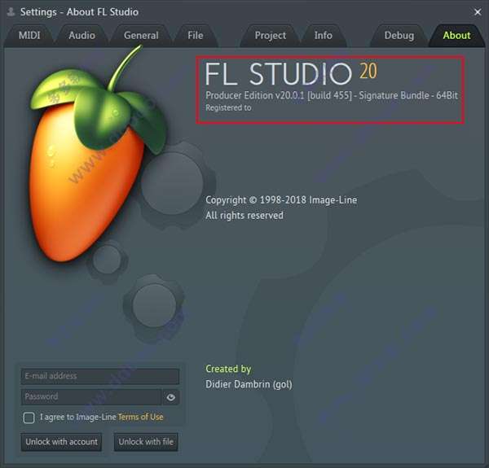Click the FL STUDIO 20 title text

pyautogui.click(x=291, y=73)
